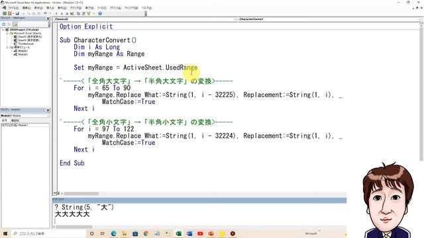Click the Task View taskbar icon
The height and width of the screenshot is (238, 424).
point(103,233)
